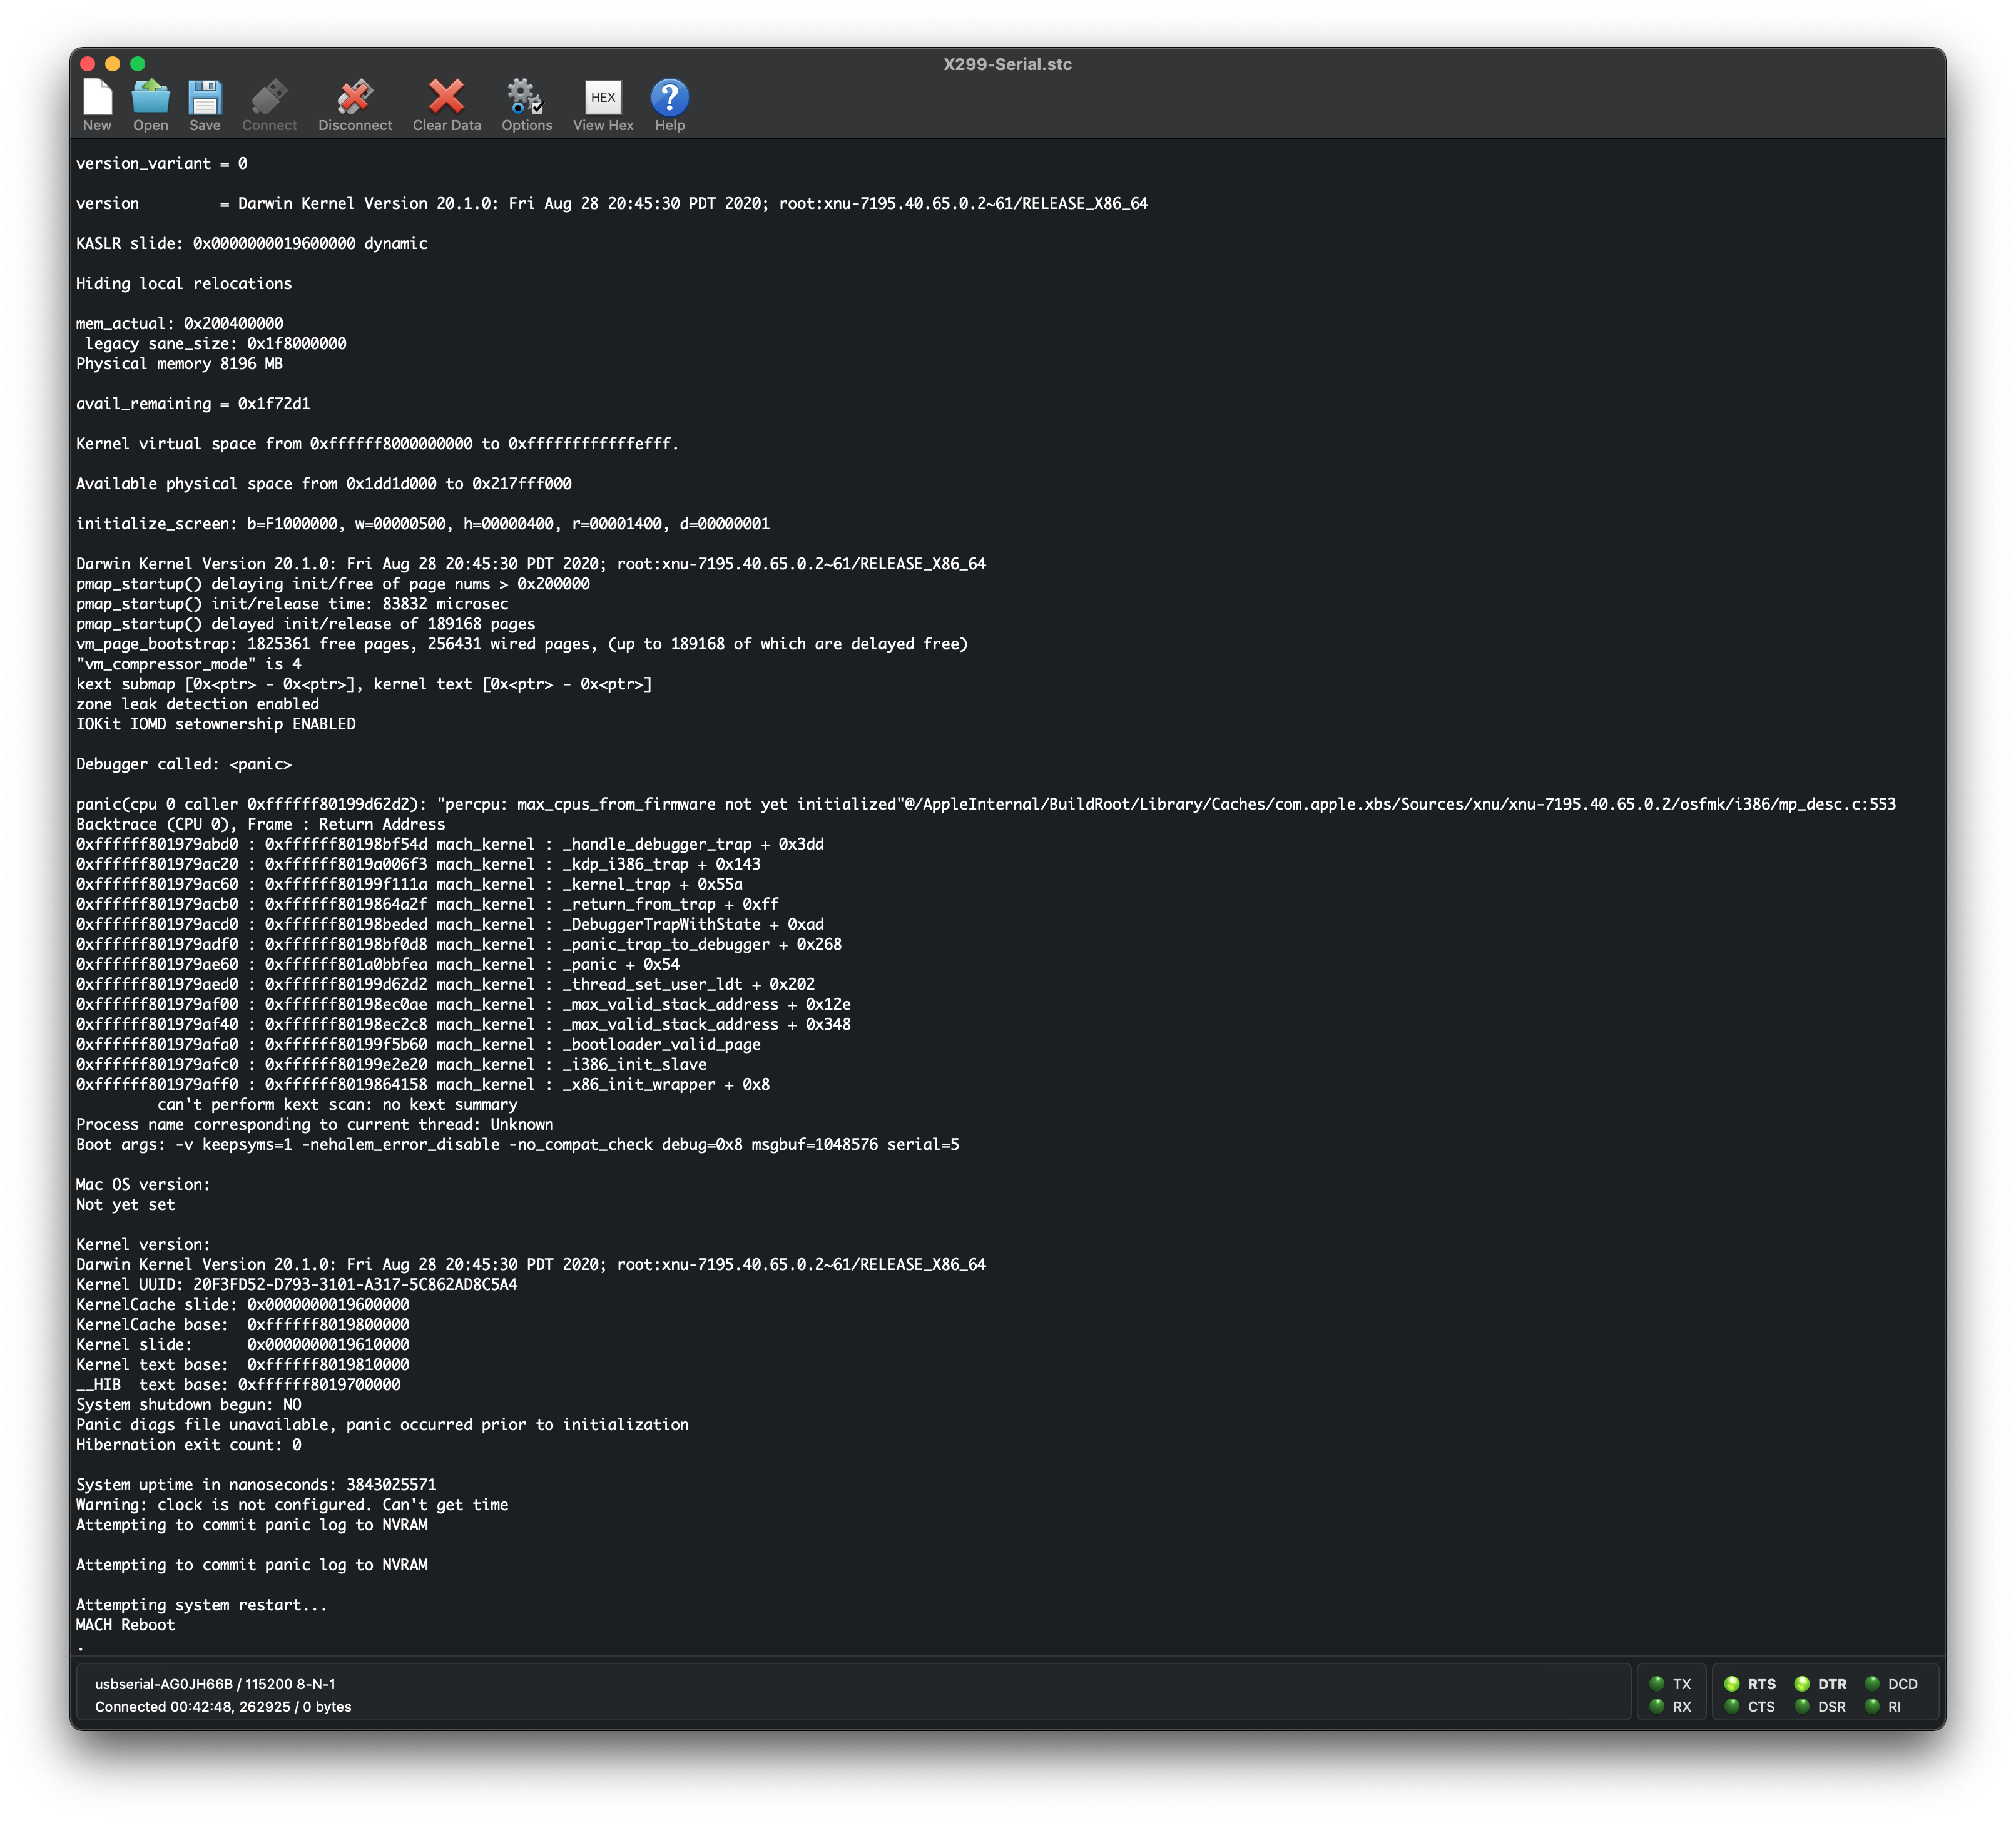Image resolution: width=2016 pixels, height=1823 pixels.
Task: Click the TX activity indicator
Action: 1657,1684
